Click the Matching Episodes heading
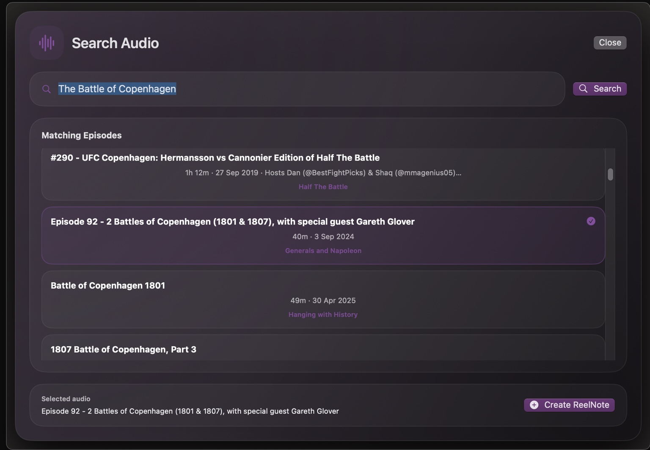The height and width of the screenshot is (450, 650). click(82, 135)
